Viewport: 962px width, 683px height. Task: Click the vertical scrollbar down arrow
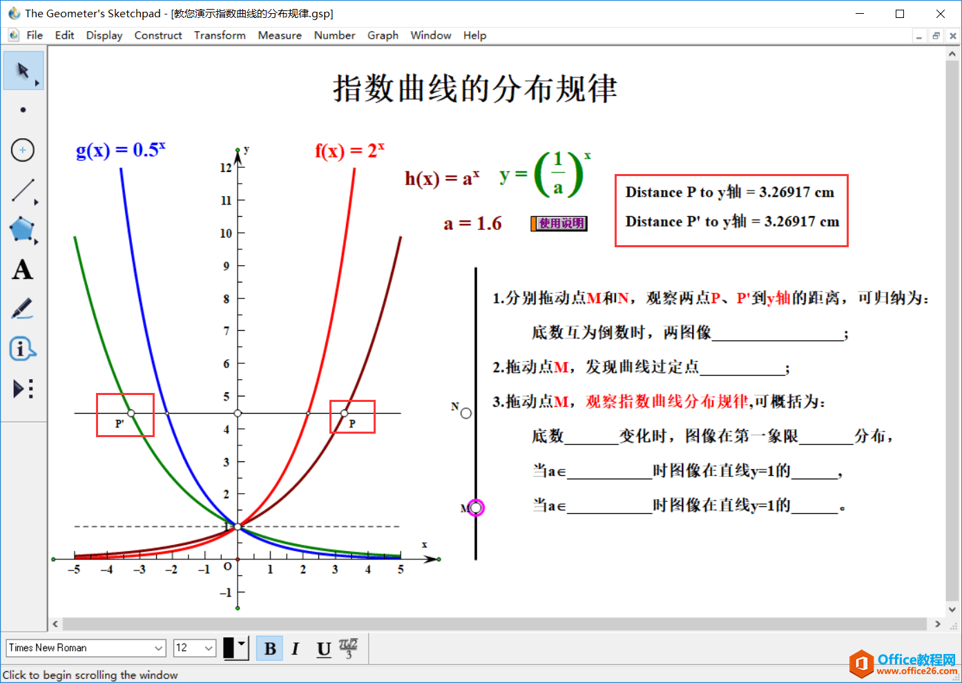pyautogui.click(x=953, y=609)
